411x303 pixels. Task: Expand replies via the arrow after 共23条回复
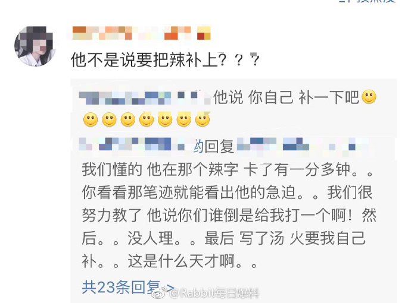click(170, 288)
